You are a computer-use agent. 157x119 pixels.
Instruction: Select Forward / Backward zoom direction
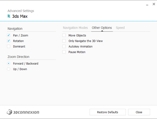9,64
